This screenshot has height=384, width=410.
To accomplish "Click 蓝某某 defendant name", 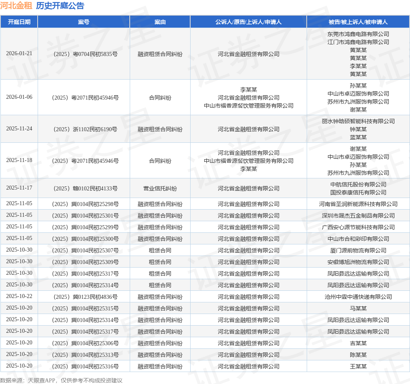I will pos(358,137).
